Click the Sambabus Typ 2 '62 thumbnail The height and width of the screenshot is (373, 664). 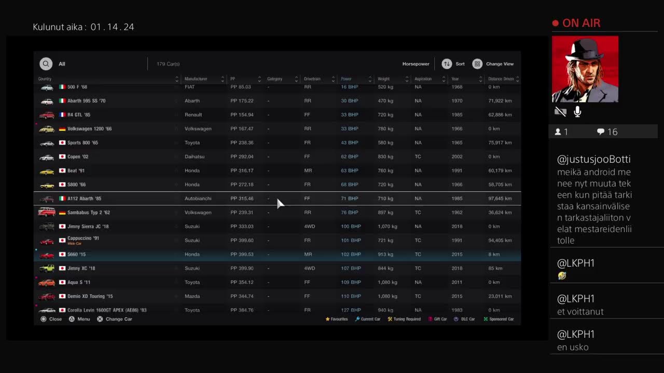47,212
